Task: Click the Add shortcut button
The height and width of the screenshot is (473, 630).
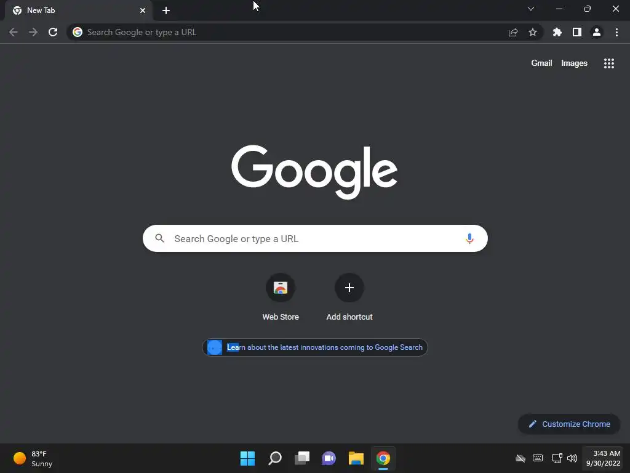Action: tap(349, 297)
